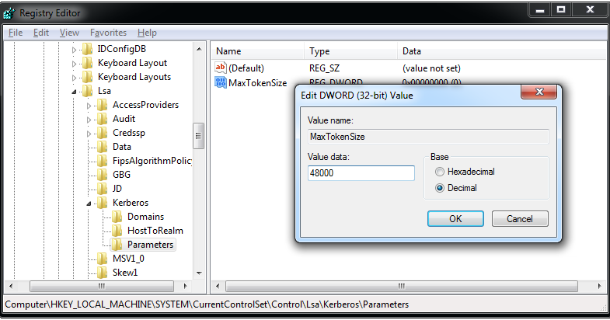Image resolution: width=610 pixels, height=320 pixels.
Task: Click the Audit folder icon
Action: [103, 119]
